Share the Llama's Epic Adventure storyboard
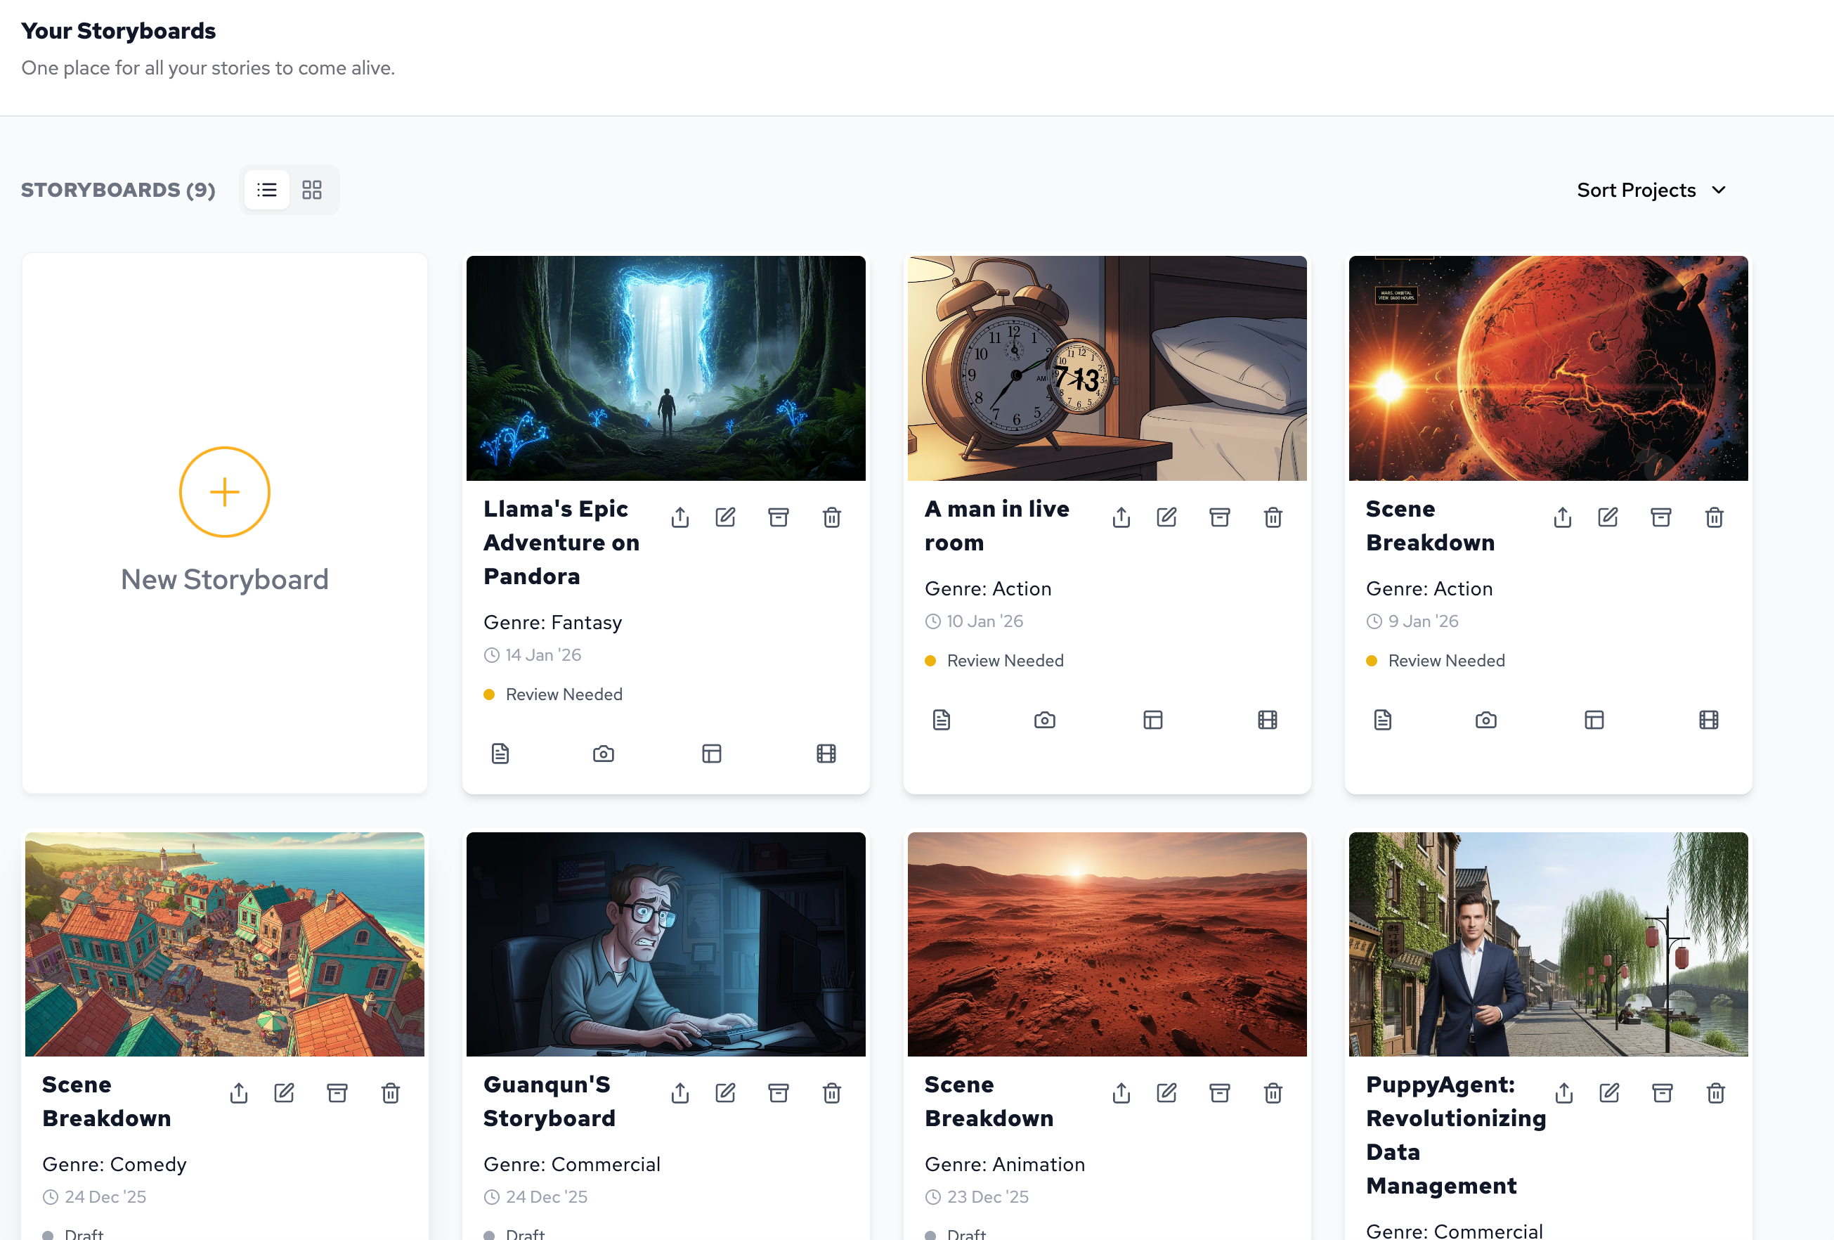The width and height of the screenshot is (1834, 1240). (x=679, y=517)
